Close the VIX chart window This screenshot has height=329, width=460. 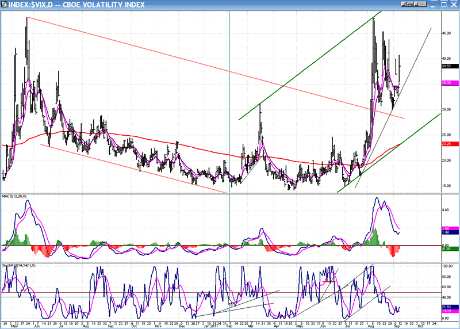point(454,4)
